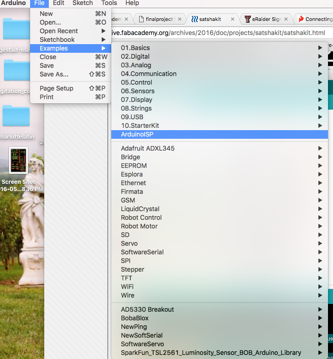Open the SoftwareSerial library examples
Viewport: 333px width, 359px height.
coord(219,253)
